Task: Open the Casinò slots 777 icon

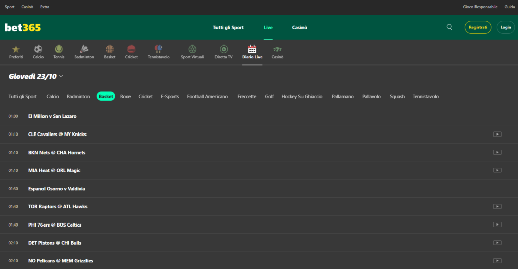Action: 277,50
